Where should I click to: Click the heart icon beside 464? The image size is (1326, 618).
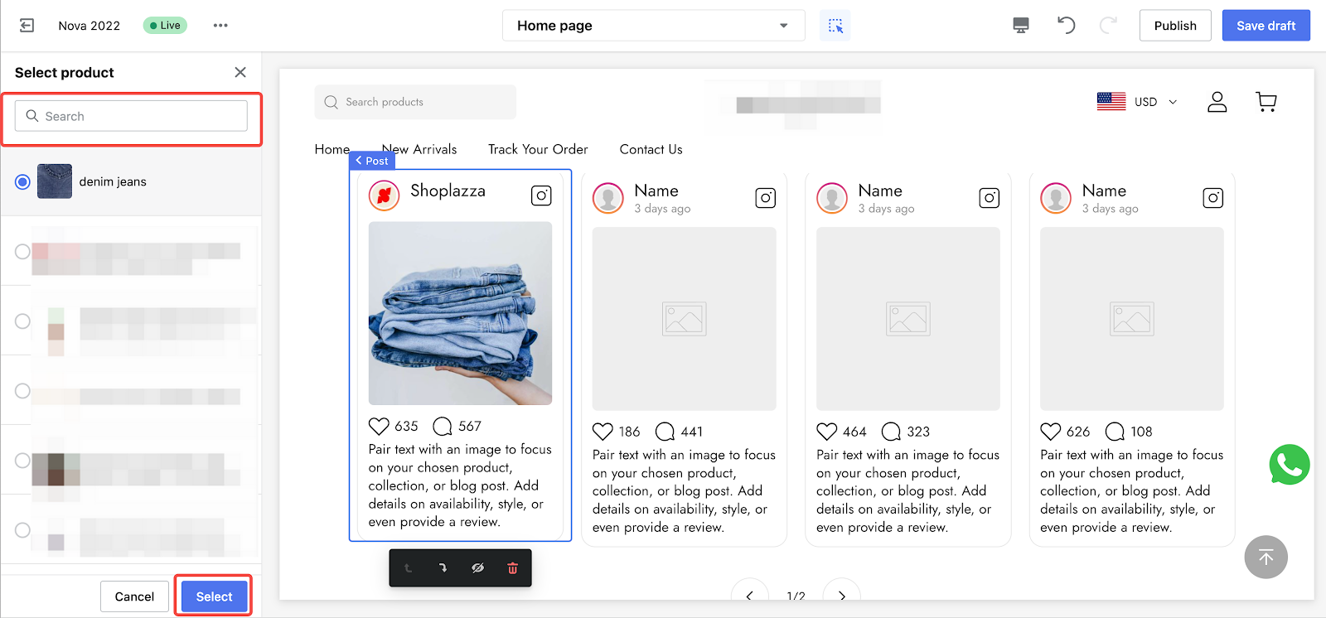coord(826,432)
